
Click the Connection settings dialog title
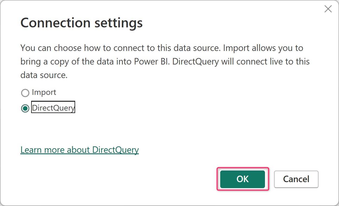click(x=81, y=23)
